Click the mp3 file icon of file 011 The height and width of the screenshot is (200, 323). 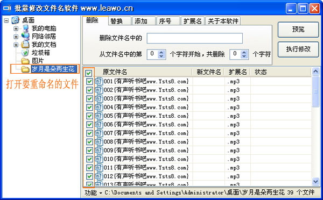(99, 168)
